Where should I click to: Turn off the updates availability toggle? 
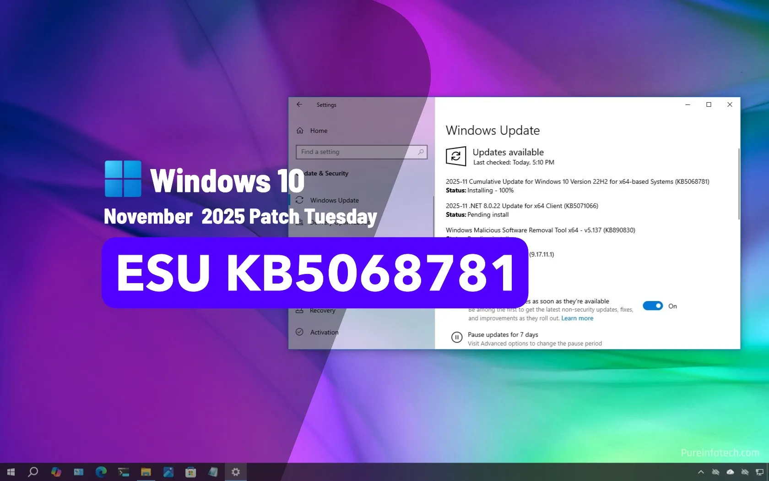653,306
